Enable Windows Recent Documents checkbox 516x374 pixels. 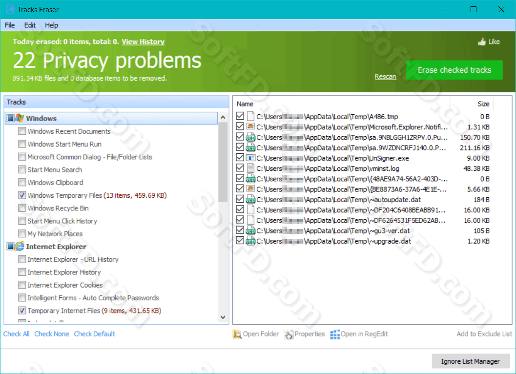pos(22,131)
